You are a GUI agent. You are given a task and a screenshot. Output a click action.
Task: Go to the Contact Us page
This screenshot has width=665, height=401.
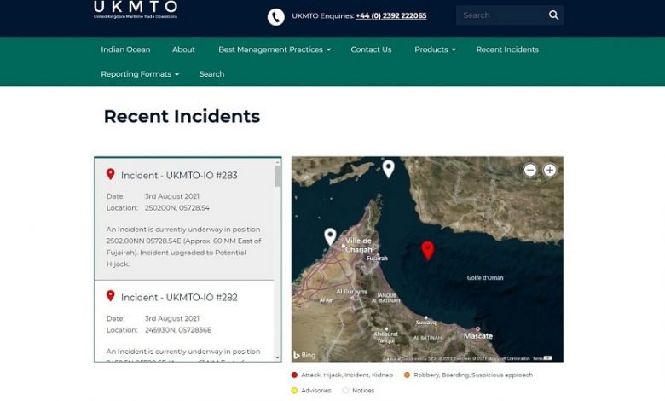(x=371, y=49)
